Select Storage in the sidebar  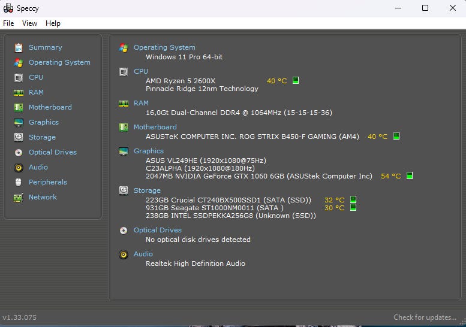point(42,137)
